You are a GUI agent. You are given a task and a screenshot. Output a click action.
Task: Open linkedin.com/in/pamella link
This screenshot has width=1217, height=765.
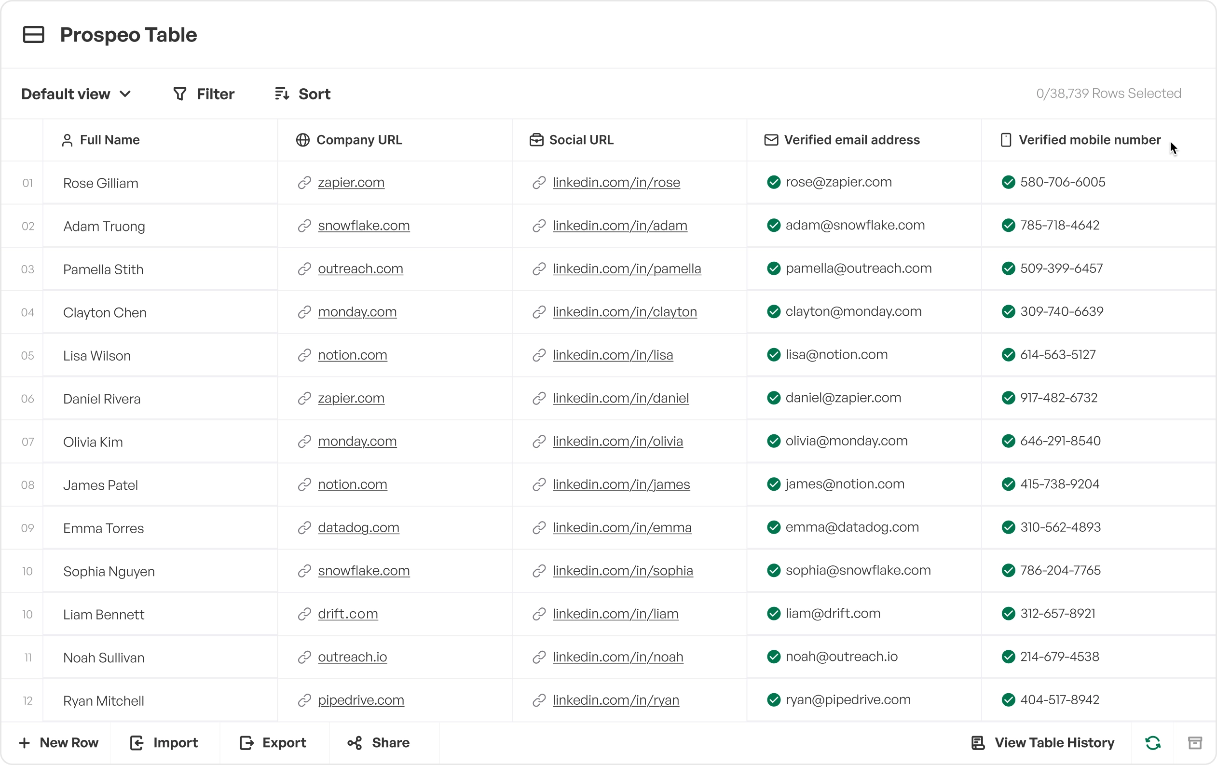pyautogui.click(x=626, y=268)
